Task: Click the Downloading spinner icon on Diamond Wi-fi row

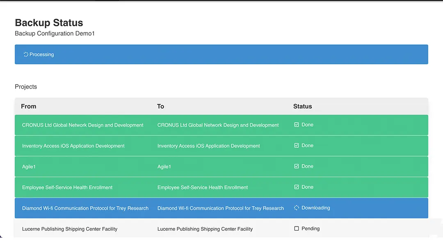Action: click(x=296, y=208)
